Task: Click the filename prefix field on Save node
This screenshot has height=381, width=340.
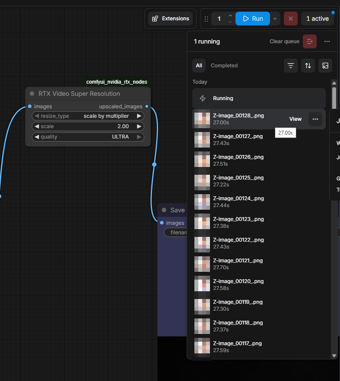Action: 175,233
